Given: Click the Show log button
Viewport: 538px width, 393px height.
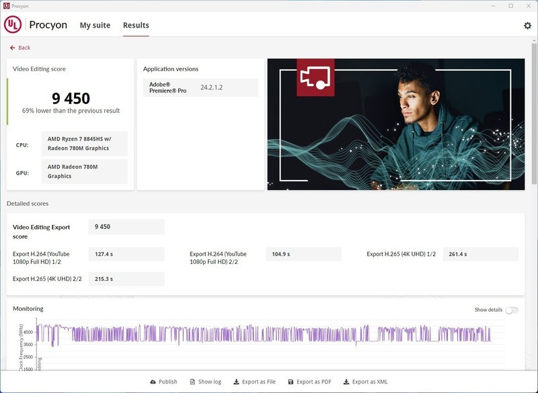Looking at the screenshot, I should [209, 382].
